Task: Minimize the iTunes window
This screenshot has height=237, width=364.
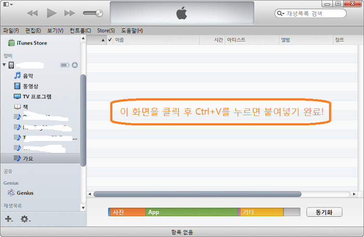Action: (327, 4)
